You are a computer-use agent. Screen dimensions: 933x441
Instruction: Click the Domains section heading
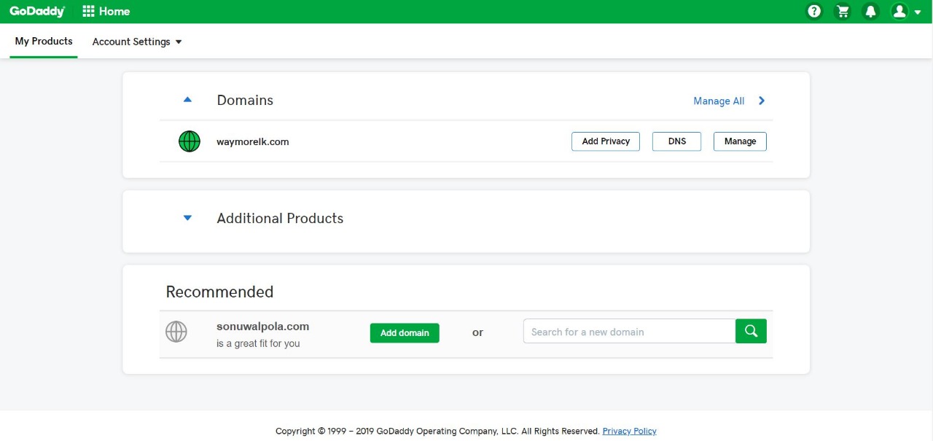click(245, 101)
